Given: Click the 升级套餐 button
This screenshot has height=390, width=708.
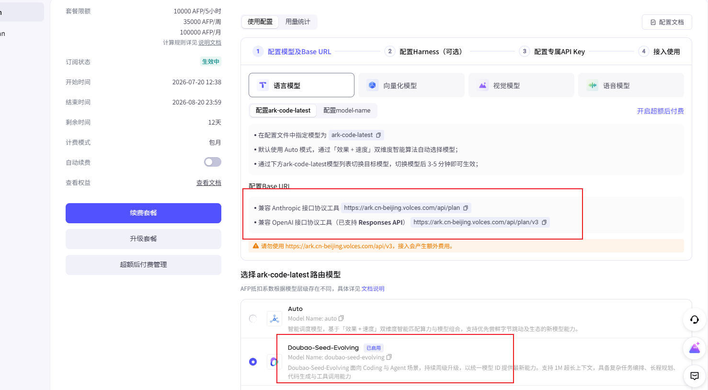Looking at the screenshot, I should (x=143, y=239).
